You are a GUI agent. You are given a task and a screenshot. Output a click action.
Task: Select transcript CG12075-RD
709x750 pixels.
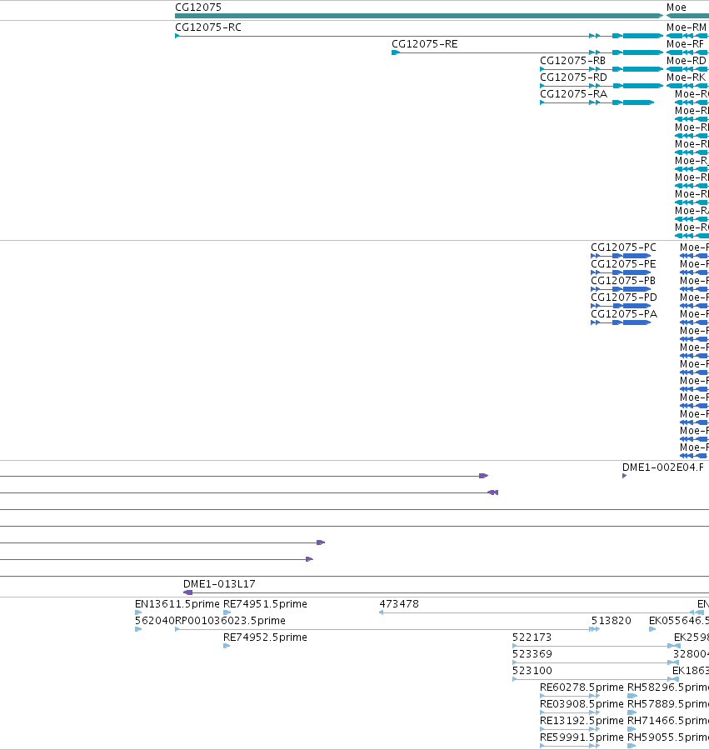pyautogui.click(x=573, y=77)
